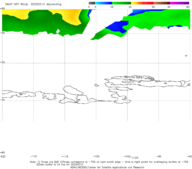This screenshot has height=169, width=192.
Task: Select the gray segment of the wind colorbar
Action: coord(92,3)
